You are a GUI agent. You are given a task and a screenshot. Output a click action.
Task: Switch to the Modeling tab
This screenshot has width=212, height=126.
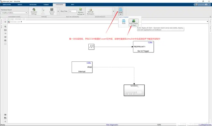(x=33, y=4)
